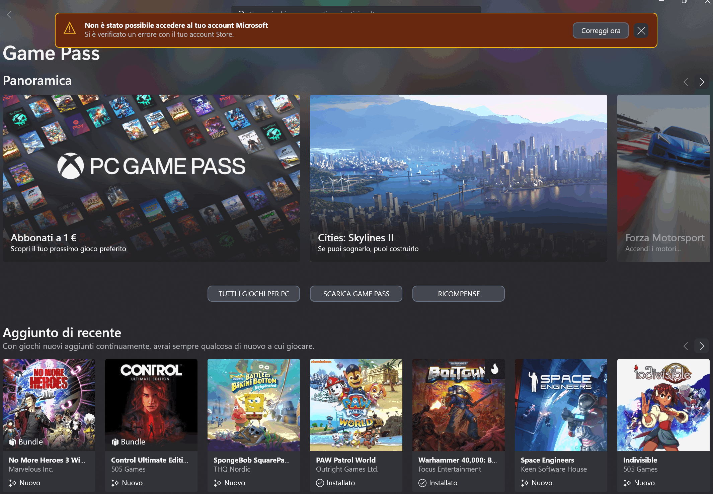
Task: Click Nuovo sparkle icon under THQ Nordic
Action: point(218,483)
